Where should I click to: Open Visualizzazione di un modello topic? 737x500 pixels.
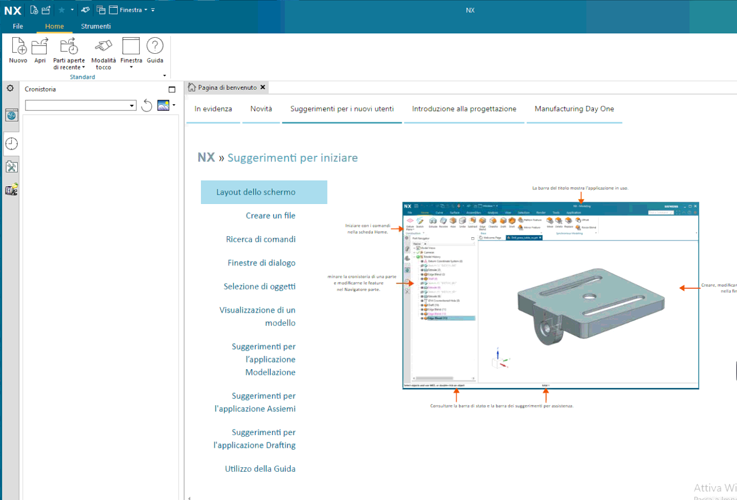coord(258,317)
